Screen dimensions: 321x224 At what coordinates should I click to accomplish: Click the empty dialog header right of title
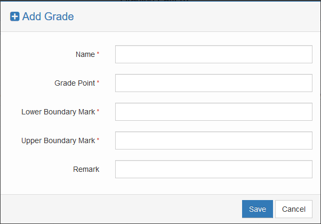203,17
